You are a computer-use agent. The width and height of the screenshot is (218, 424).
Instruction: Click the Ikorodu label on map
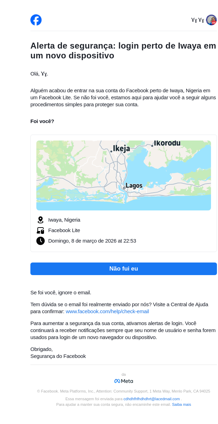click(x=167, y=143)
